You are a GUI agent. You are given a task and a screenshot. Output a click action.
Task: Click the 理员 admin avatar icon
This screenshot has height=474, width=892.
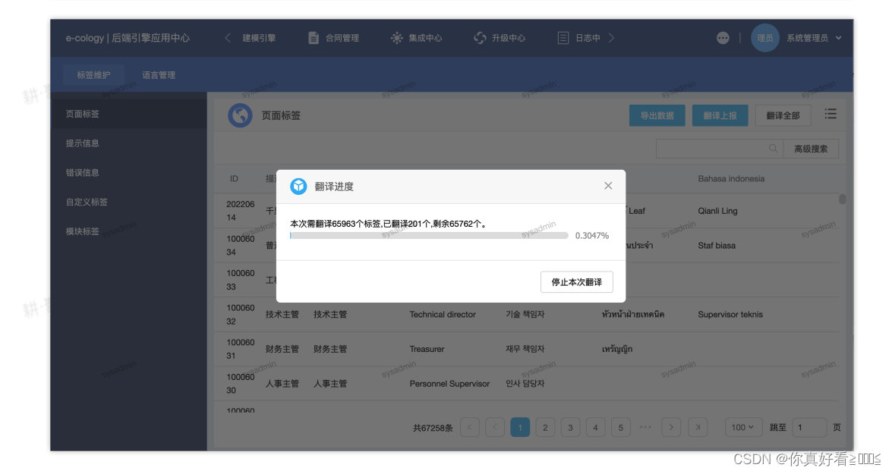click(x=764, y=37)
